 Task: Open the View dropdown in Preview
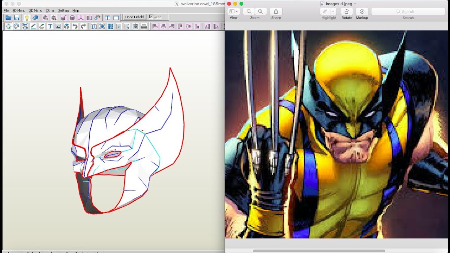[x=233, y=12]
